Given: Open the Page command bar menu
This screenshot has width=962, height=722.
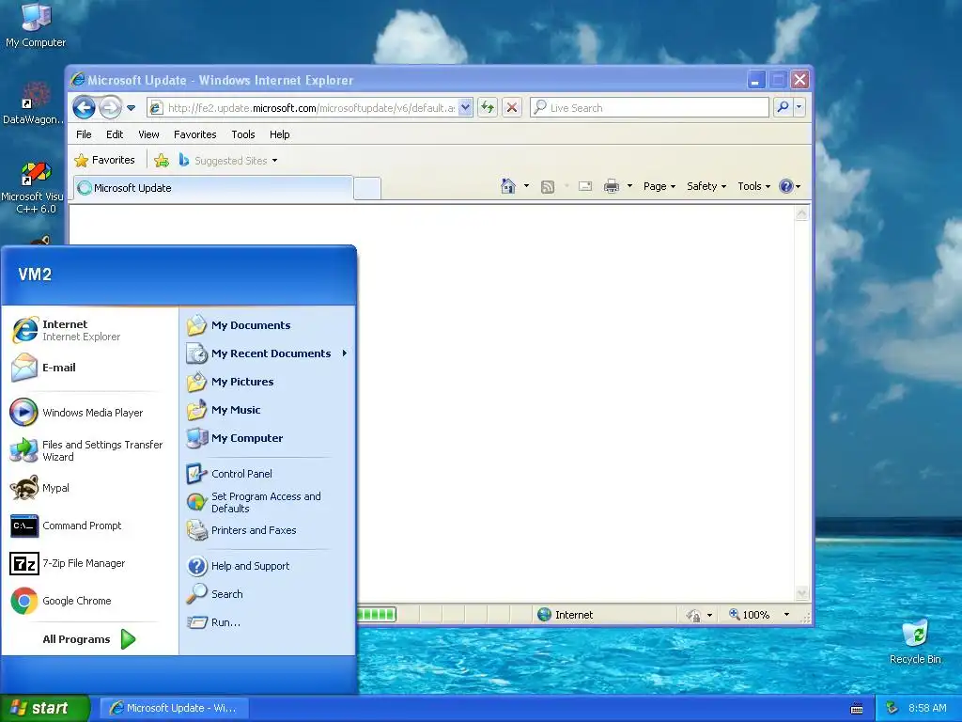Looking at the screenshot, I should pyautogui.click(x=659, y=186).
